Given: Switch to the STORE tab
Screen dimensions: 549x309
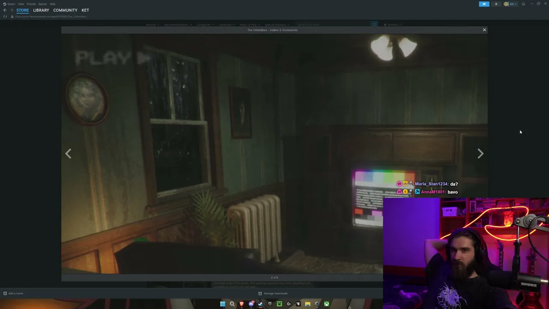Looking at the screenshot, I should tap(23, 10).
